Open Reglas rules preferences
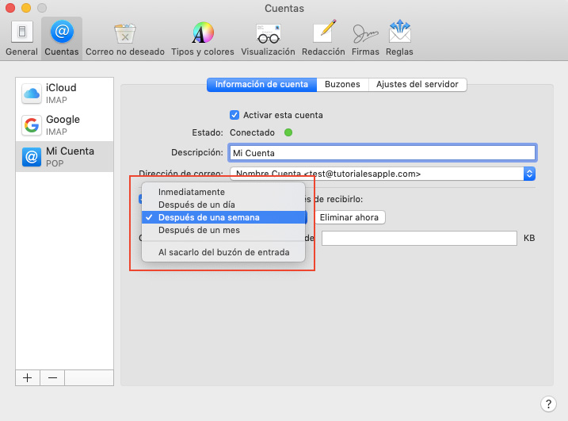The height and width of the screenshot is (421, 568). pos(399,37)
